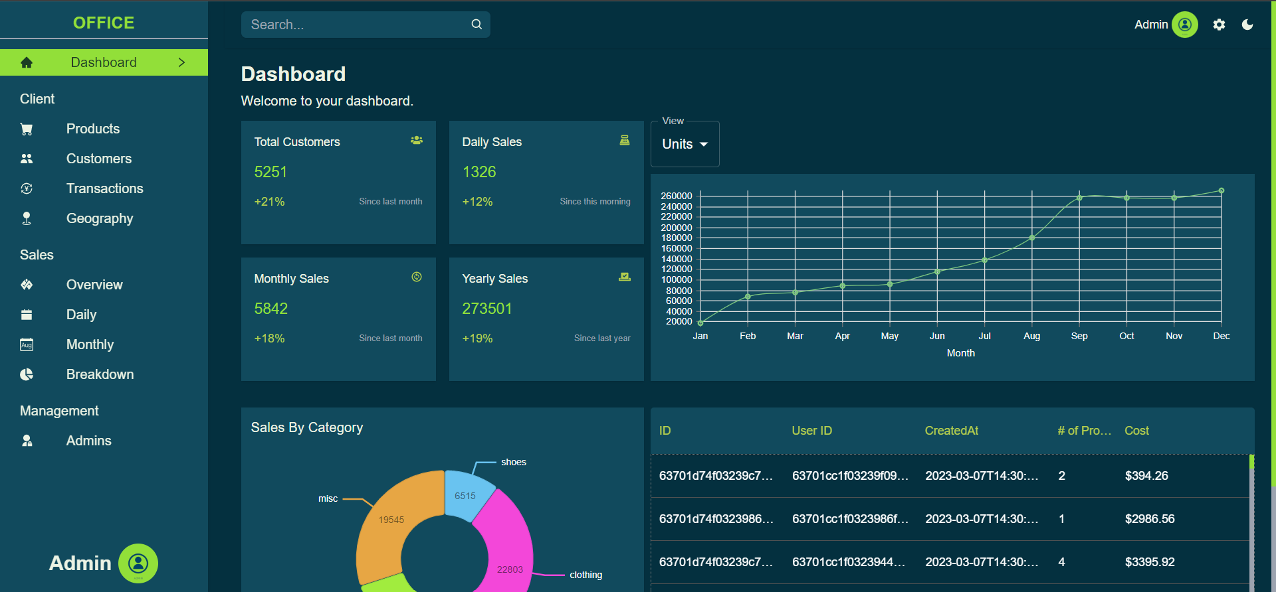Click the Admin profile avatar in top bar

click(x=1184, y=25)
